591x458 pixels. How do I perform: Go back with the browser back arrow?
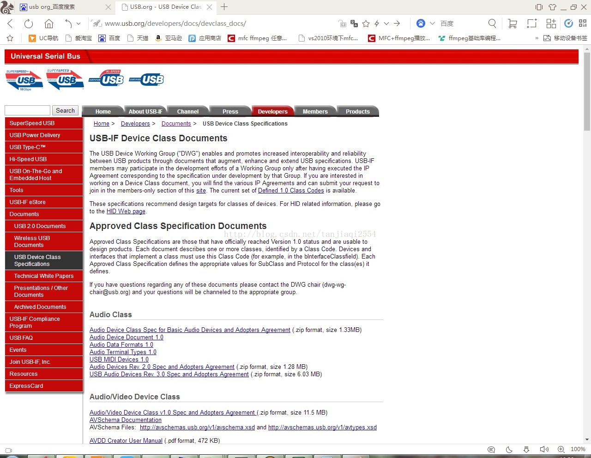[10, 24]
